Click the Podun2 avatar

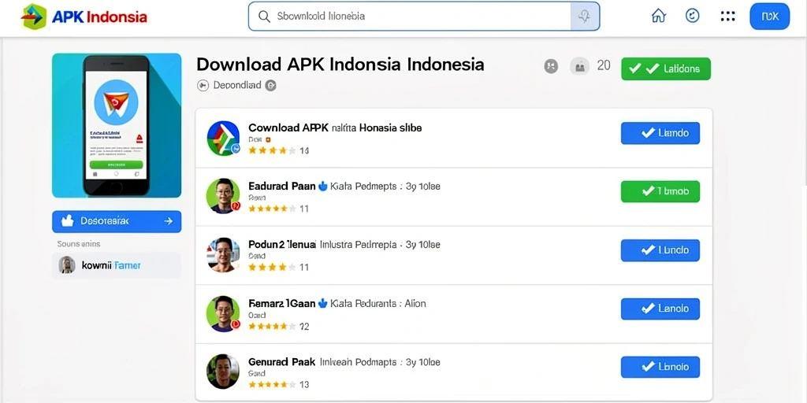(223, 254)
